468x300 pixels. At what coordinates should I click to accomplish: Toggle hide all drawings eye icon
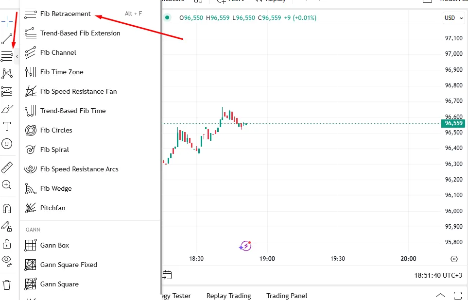[7, 261]
